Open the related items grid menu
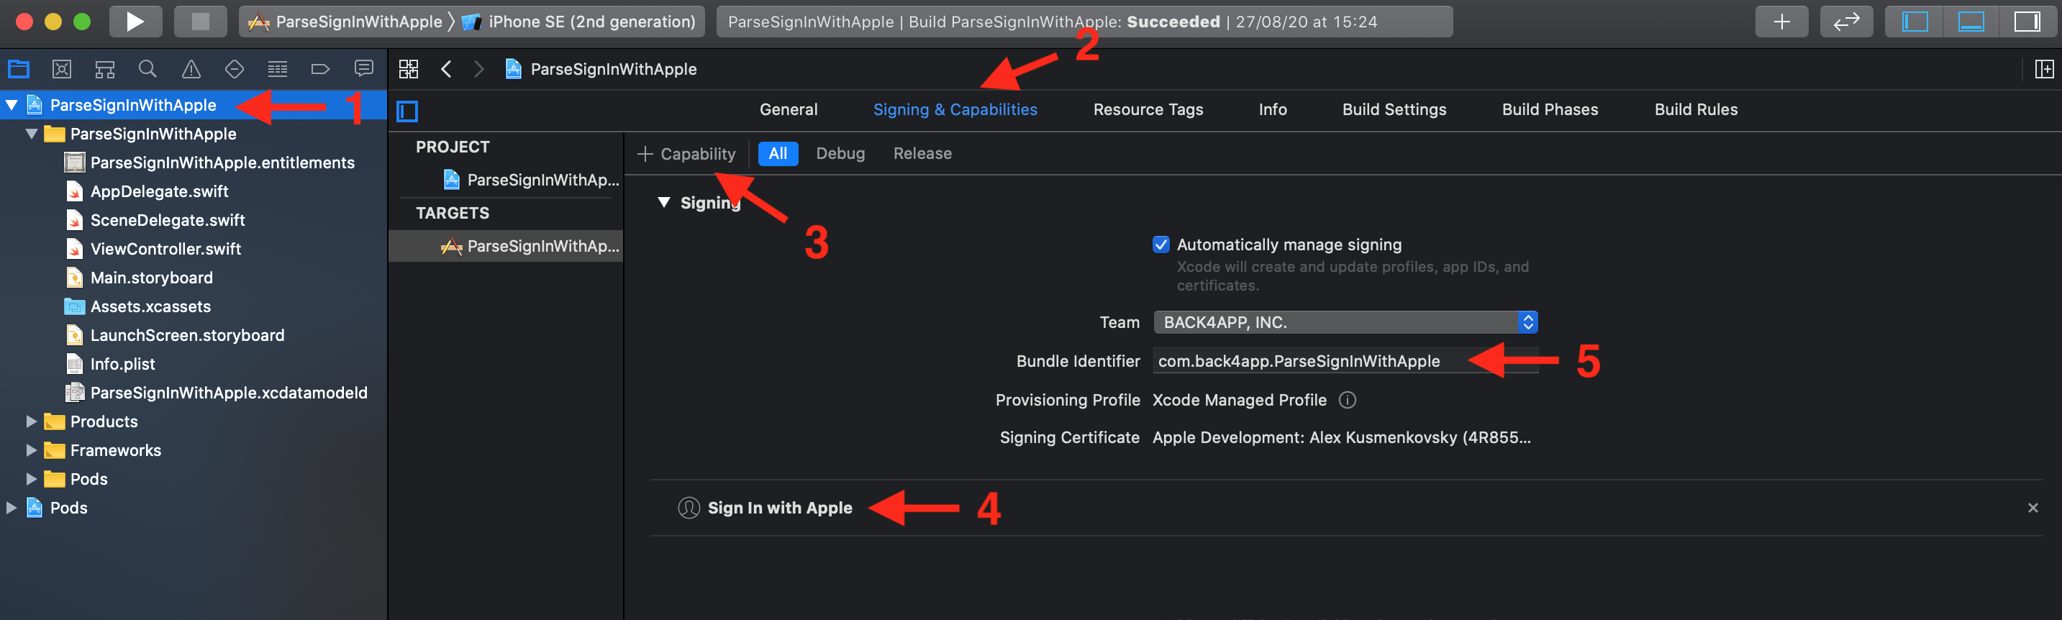 click(408, 69)
